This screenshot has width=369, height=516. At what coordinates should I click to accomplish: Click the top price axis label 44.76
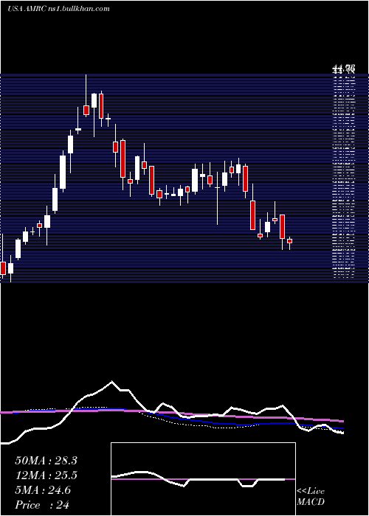point(343,69)
